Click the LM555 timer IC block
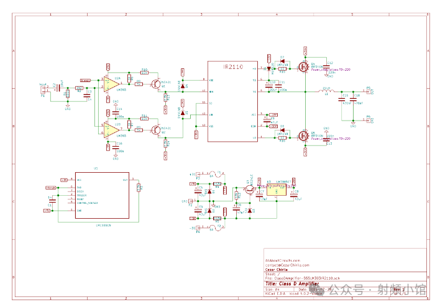The image size is (440, 307). 102,195
